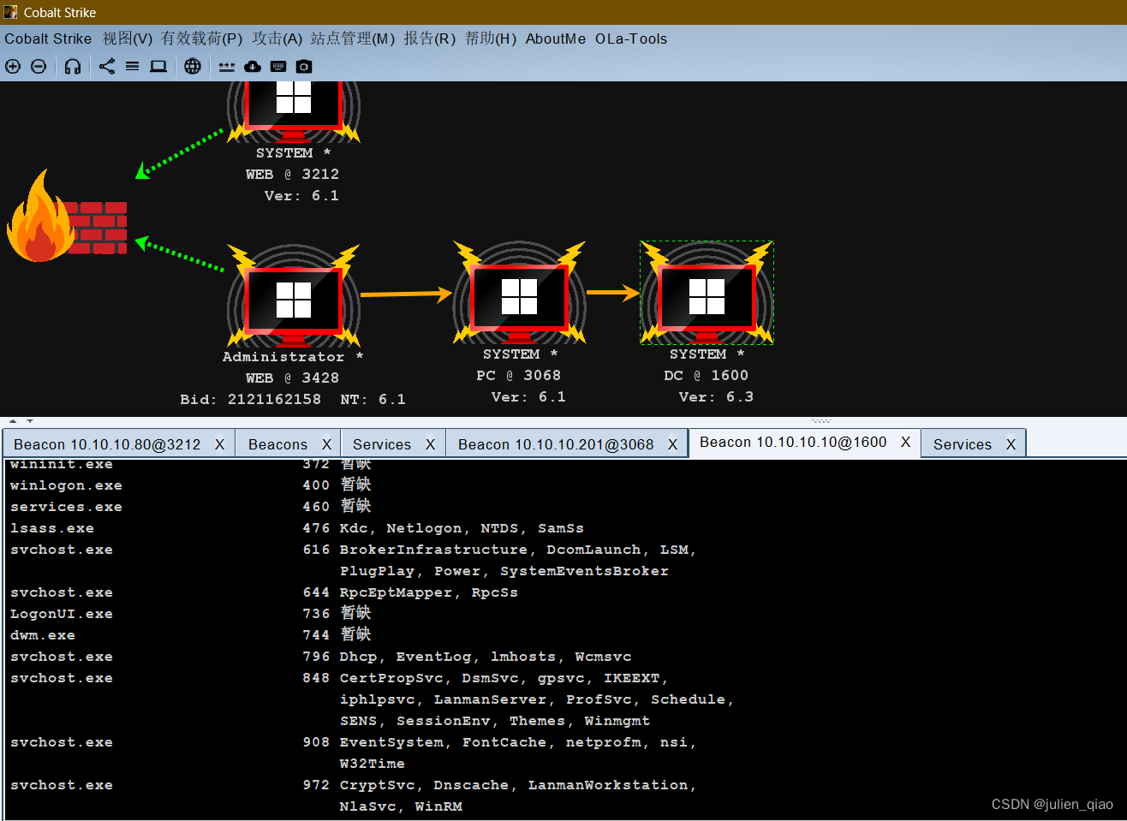Screen dimensions: 1127x821
Task: Open the 站点管理(M) menu
Action: coord(353,39)
